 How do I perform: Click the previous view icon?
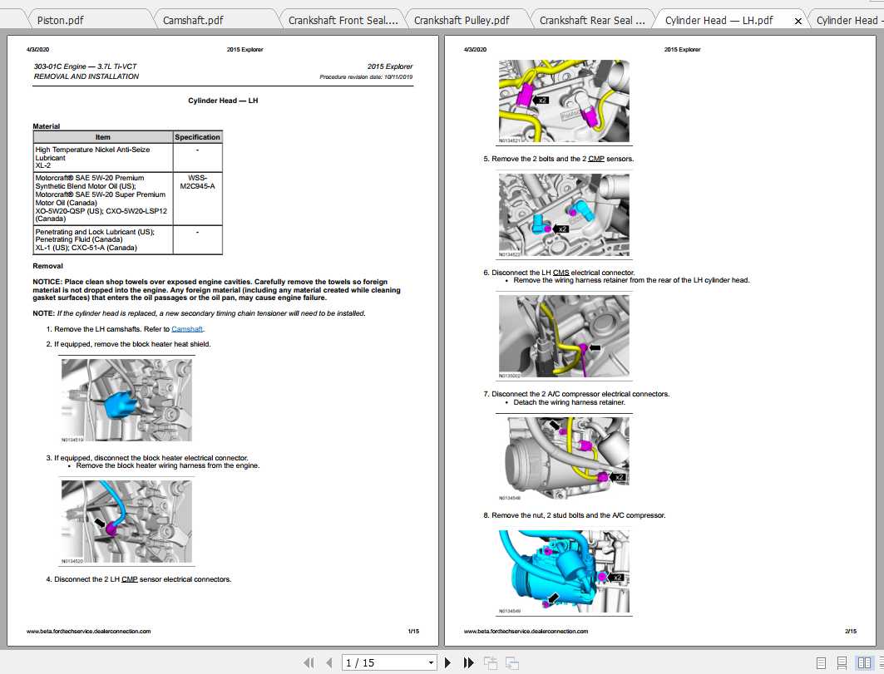click(x=491, y=662)
